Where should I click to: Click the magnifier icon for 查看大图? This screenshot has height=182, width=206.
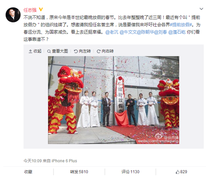[49, 51]
